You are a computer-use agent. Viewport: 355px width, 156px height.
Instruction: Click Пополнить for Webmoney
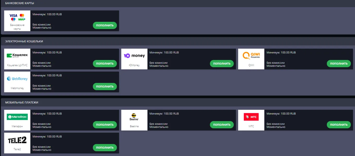(105, 86)
